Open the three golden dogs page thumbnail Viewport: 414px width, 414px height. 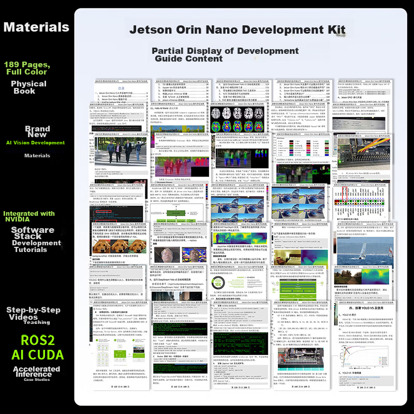pos(120,243)
